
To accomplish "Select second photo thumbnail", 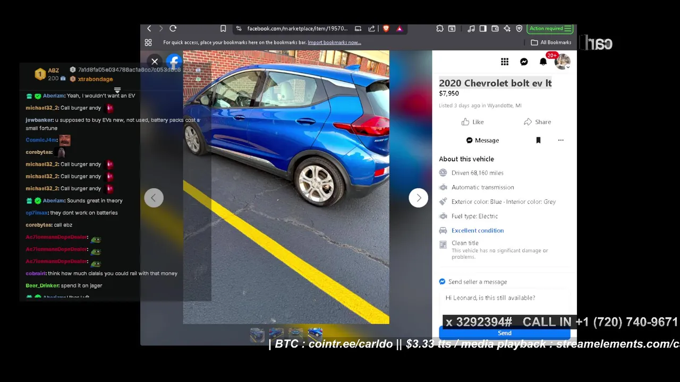I will 276,334.
